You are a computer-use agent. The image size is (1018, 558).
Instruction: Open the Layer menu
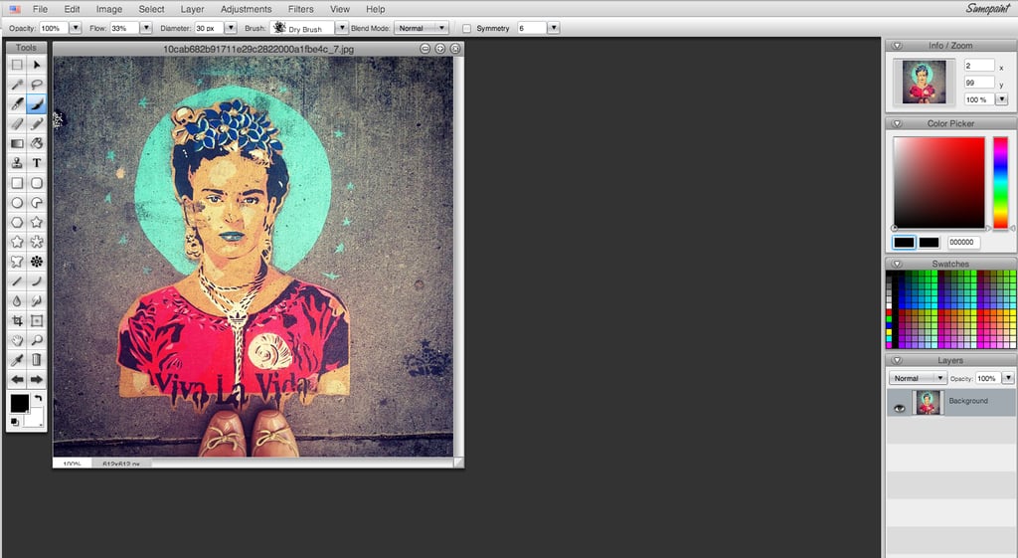[192, 9]
